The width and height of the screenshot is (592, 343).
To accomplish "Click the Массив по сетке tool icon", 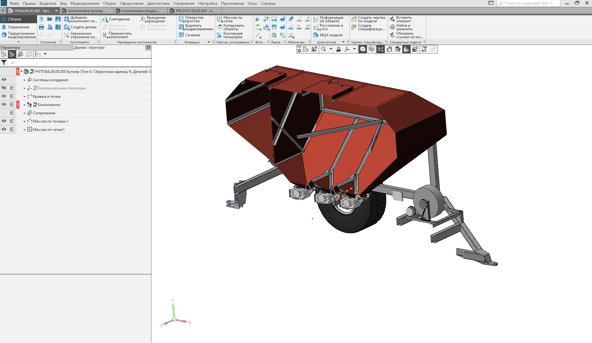I will pyautogui.click(x=219, y=19).
